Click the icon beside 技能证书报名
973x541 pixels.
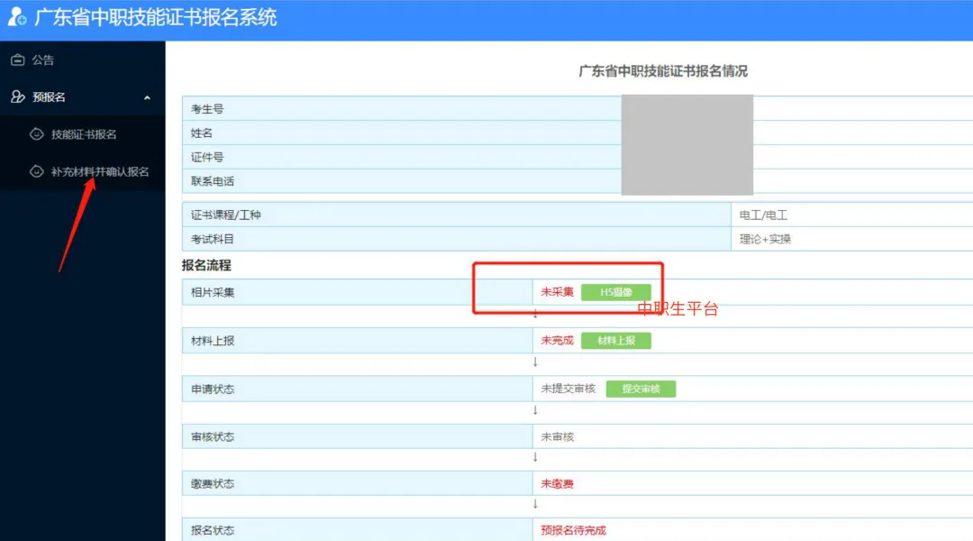(x=37, y=134)
